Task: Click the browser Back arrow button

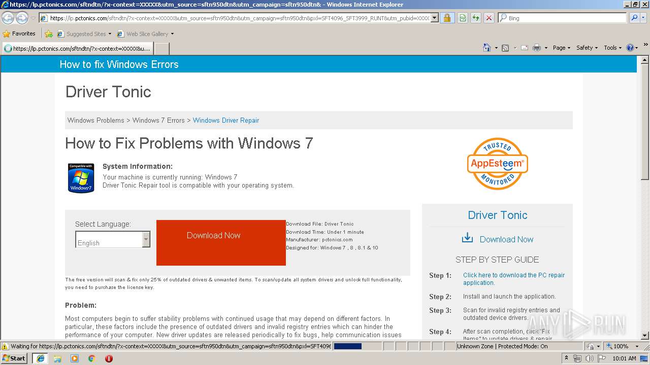Action: [8, 18]
